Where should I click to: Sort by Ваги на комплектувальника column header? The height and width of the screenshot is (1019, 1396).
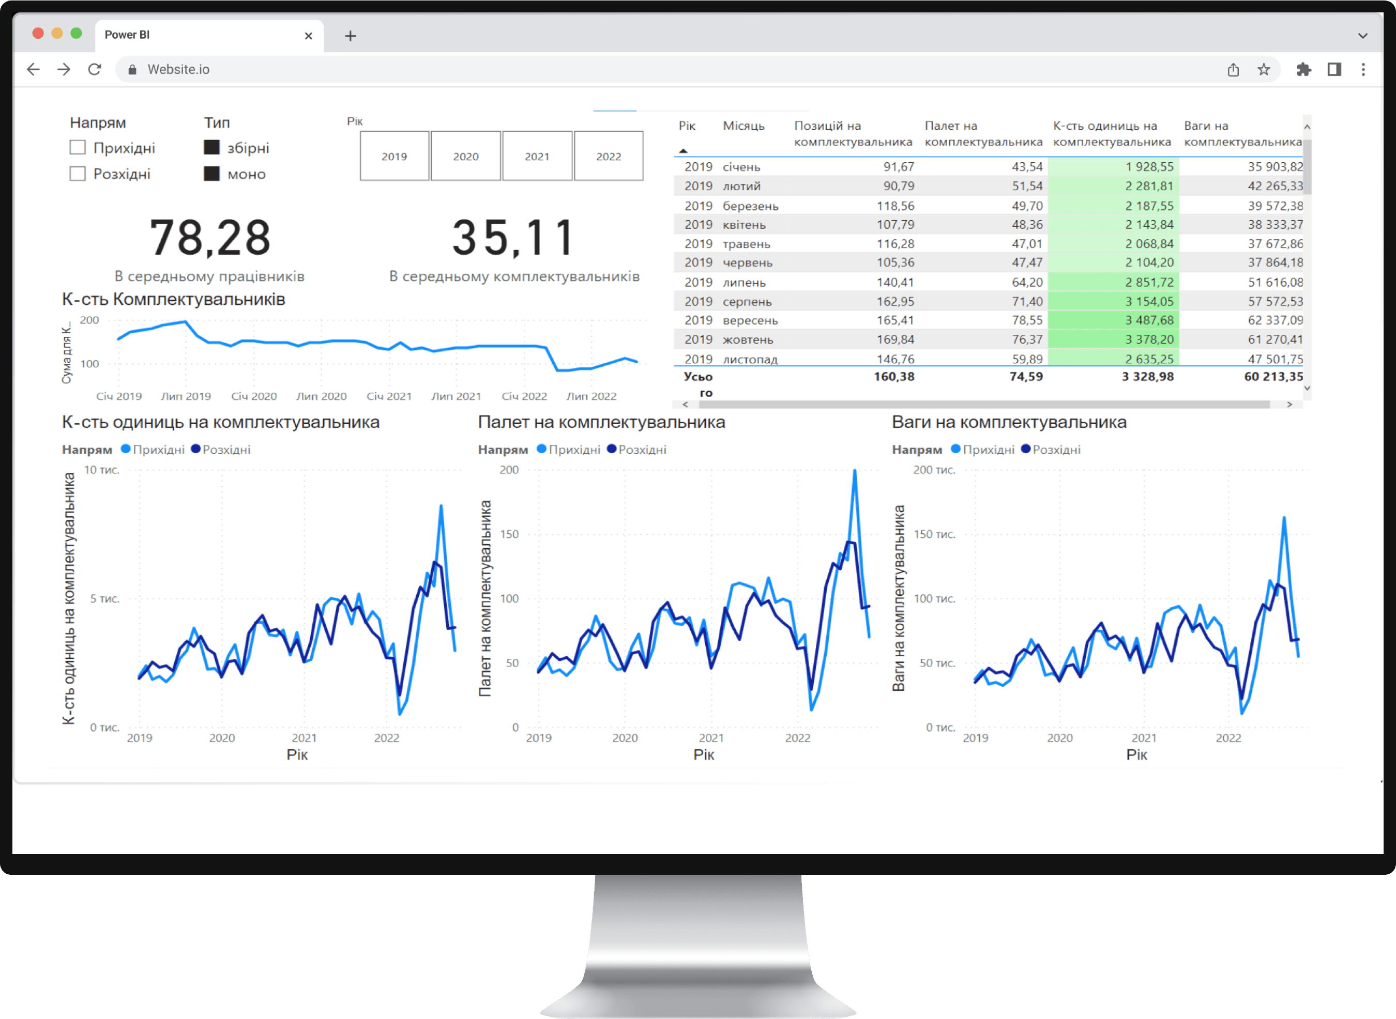(1242, 134)
